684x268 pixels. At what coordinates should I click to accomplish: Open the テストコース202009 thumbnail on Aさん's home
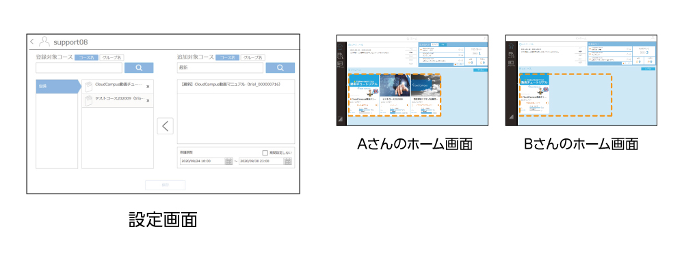[395, 85]
